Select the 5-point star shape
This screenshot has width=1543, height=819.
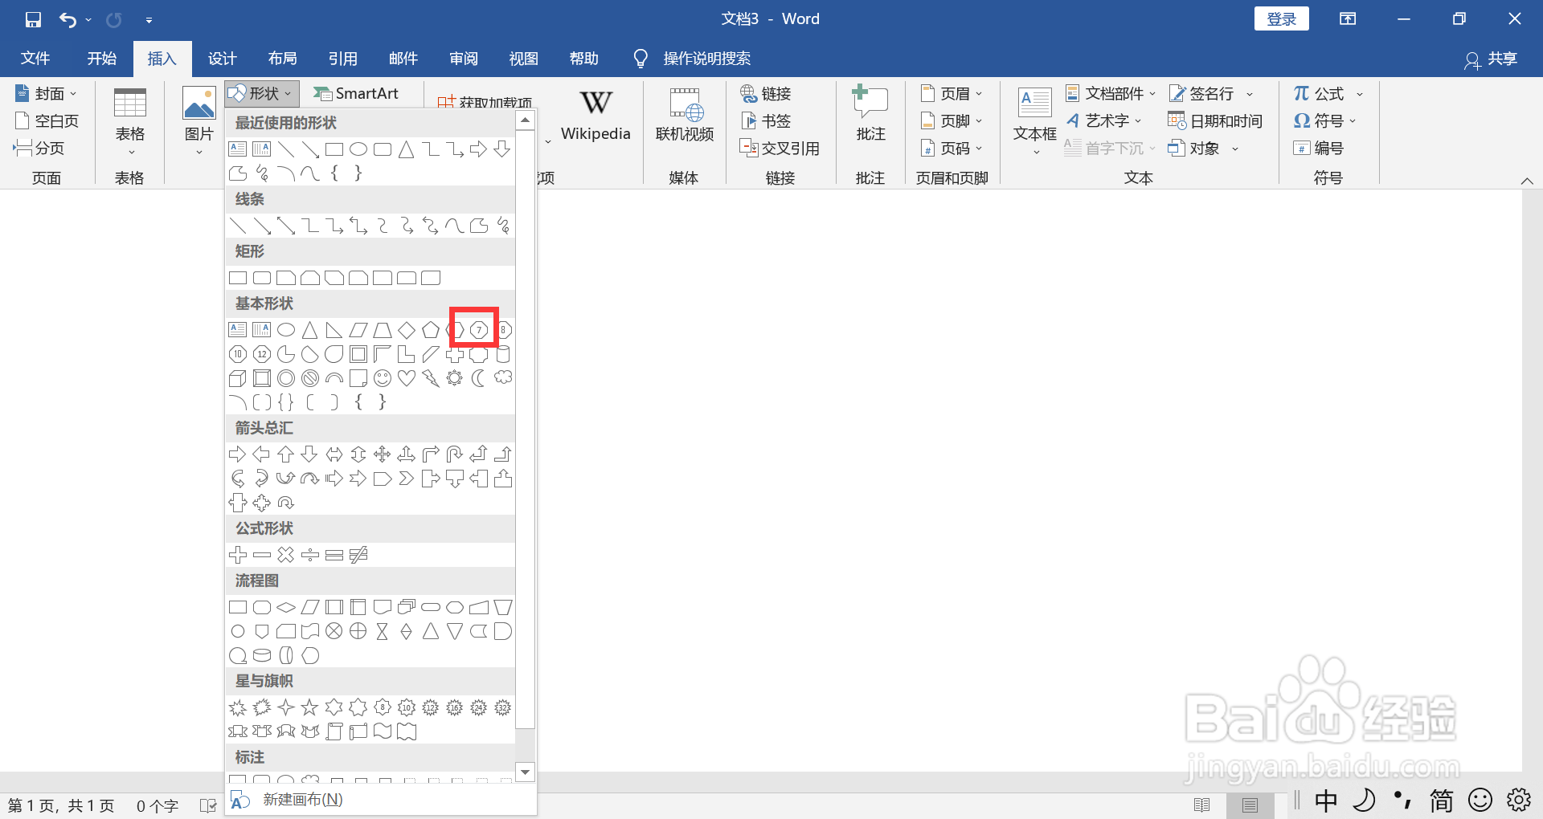click(x=310, y=707)
